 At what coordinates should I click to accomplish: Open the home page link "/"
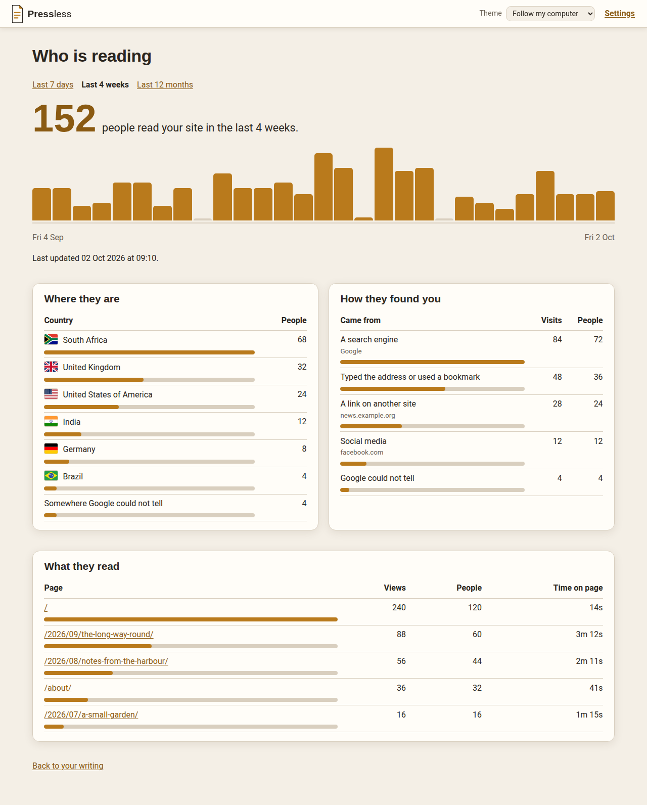46,607
